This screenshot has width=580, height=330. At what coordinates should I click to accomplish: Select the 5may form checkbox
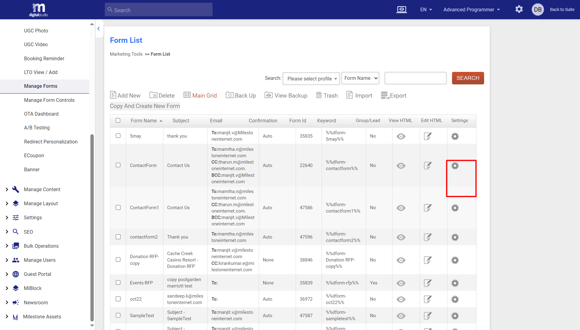click(x=118, y=135)
